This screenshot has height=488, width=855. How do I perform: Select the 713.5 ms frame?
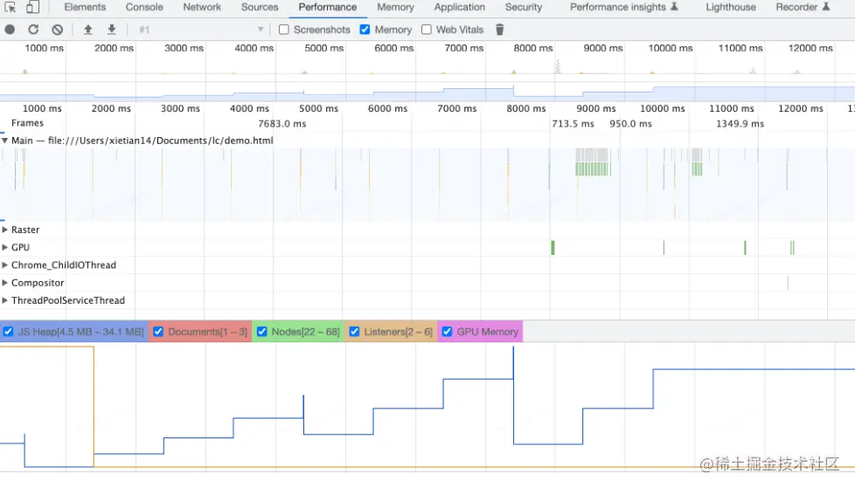point(573,124)
